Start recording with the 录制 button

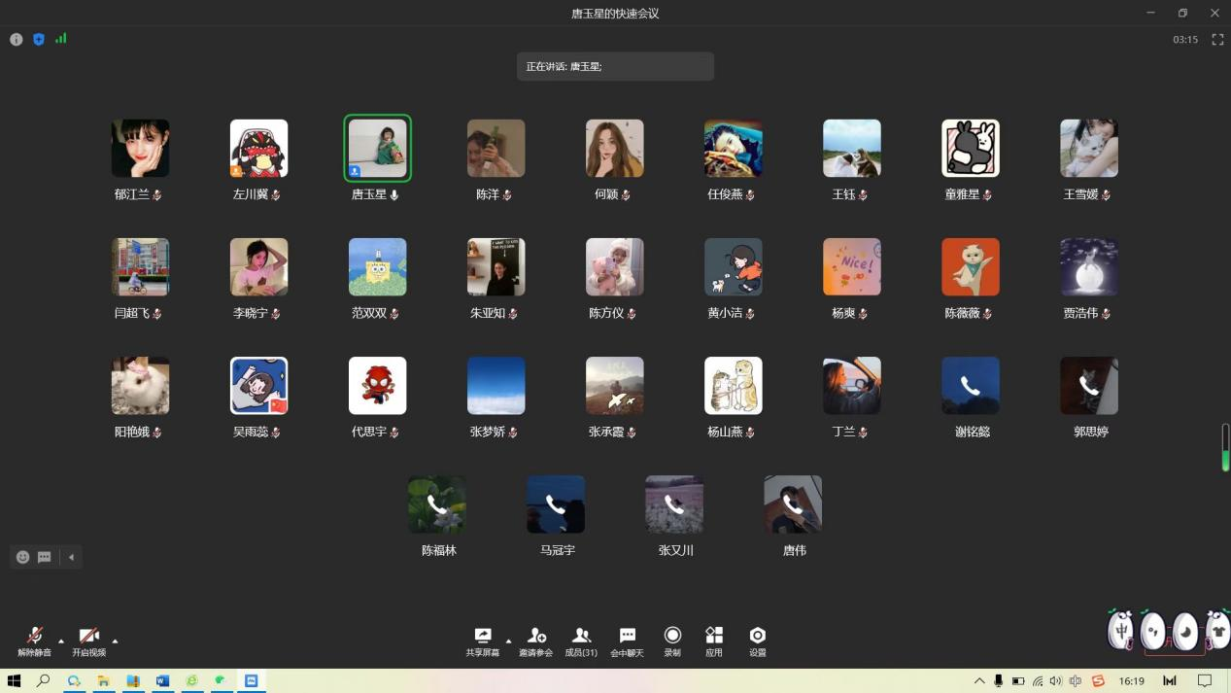(x=672, y=641)
